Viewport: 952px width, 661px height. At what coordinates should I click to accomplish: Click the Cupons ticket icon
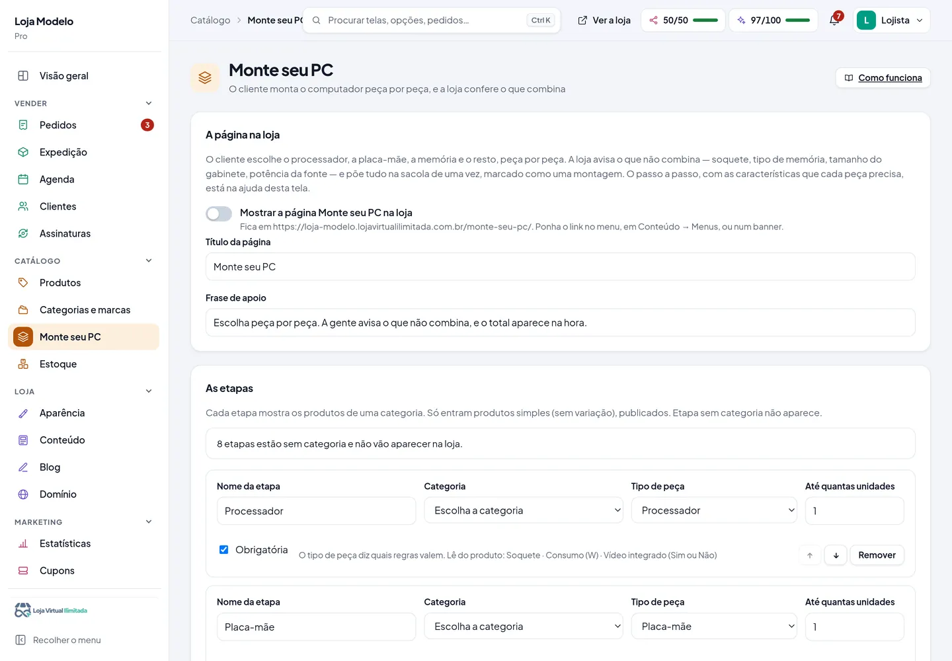(23, 570)
